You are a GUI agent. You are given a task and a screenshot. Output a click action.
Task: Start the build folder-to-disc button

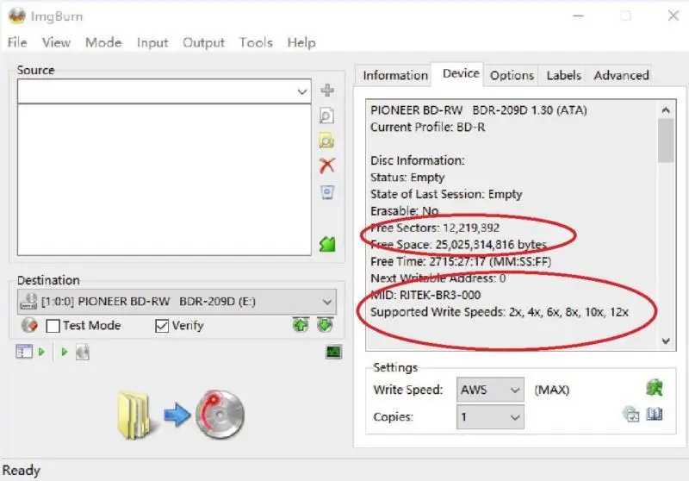[x=181, y=415]
